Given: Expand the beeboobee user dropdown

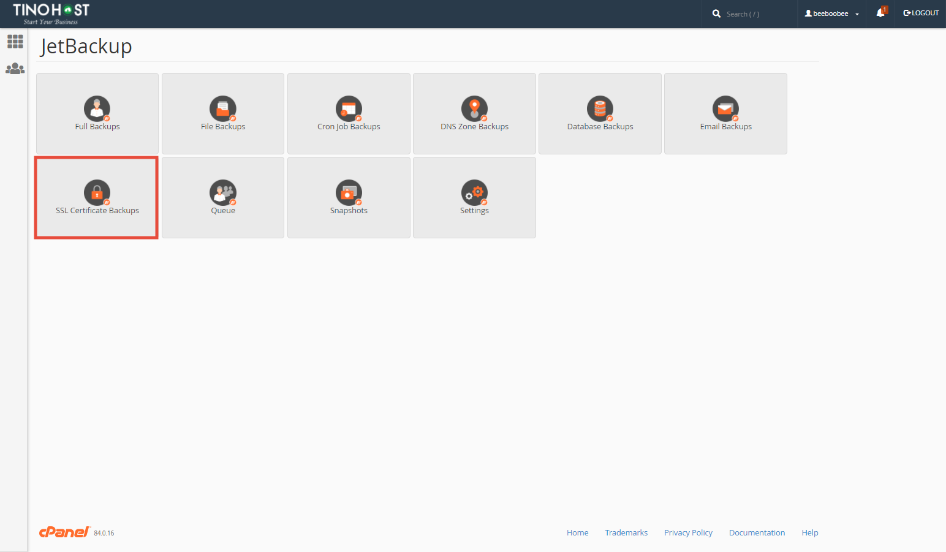Looking at the screenshot, I should [x=831, y=13].
